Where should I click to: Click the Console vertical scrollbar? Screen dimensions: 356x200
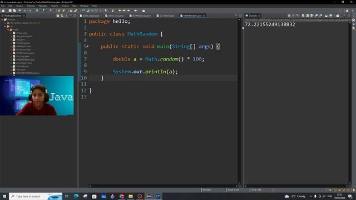350,102
